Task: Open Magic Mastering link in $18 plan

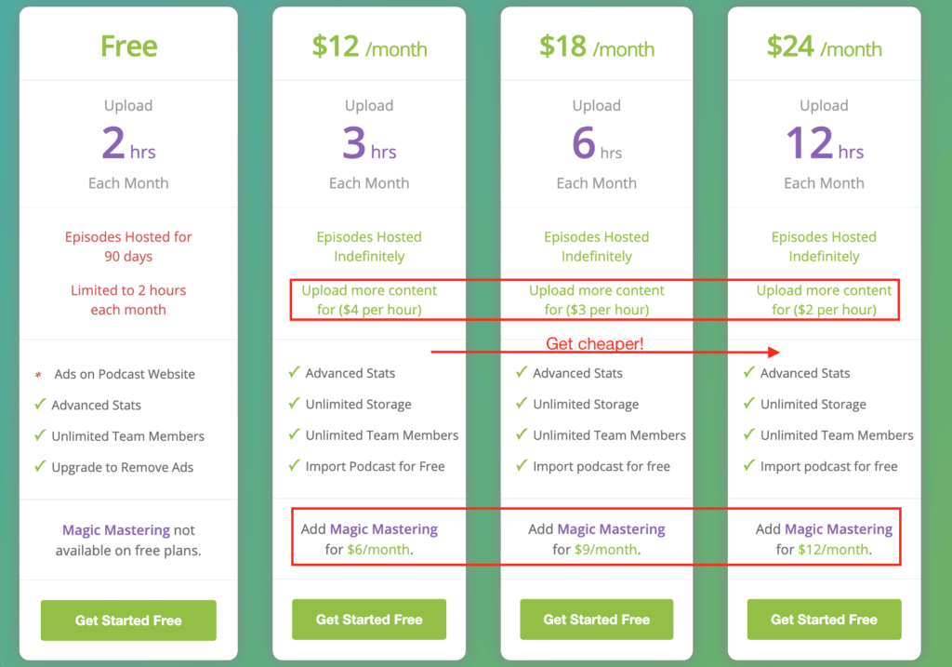Action: click(612, 529)
